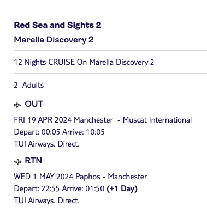Screen dimensions: 207x219
Task: Click the return flight airplane icon
Action: [x=17, y=162]
